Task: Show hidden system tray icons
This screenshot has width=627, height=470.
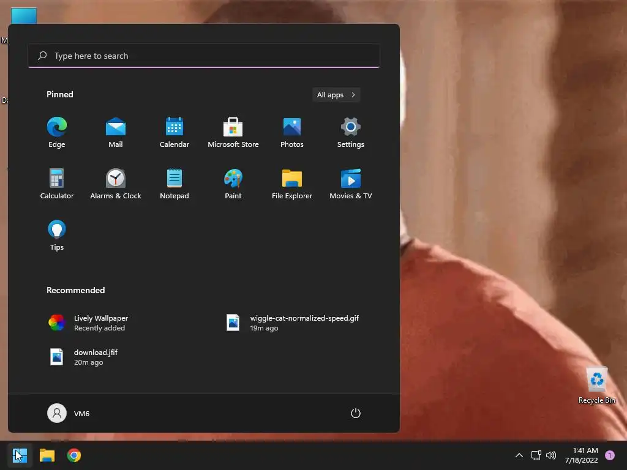Action: 519,455
